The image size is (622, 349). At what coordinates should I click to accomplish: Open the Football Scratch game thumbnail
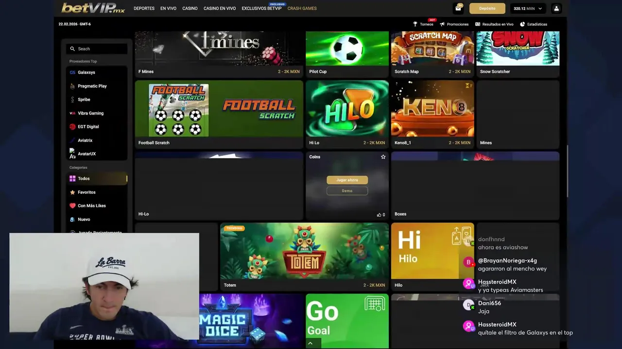(x=219, y=110)
